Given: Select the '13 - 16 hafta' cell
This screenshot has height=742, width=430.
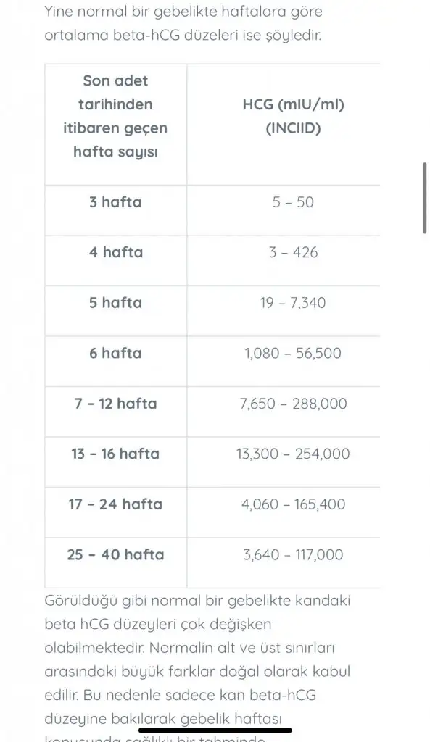Looking at the screenshot, I should [115, 454].
